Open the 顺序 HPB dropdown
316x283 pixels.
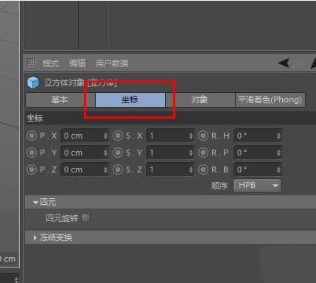[x=257, y=186]
